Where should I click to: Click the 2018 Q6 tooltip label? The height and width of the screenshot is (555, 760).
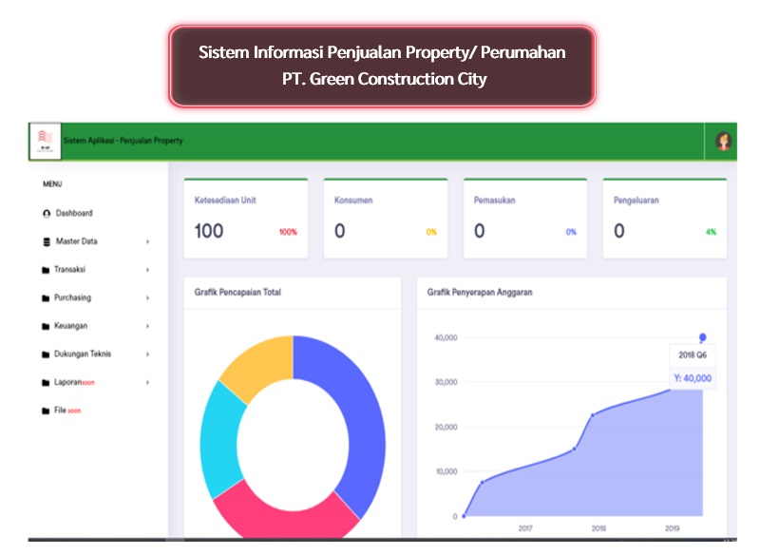693,355
